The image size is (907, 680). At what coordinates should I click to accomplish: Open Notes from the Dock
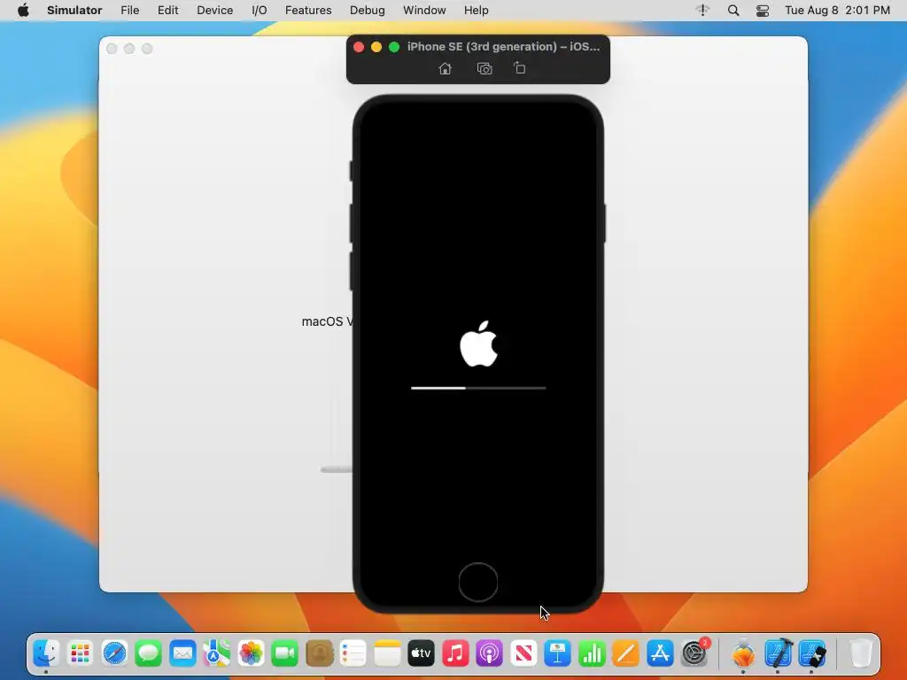coord(387,653)
